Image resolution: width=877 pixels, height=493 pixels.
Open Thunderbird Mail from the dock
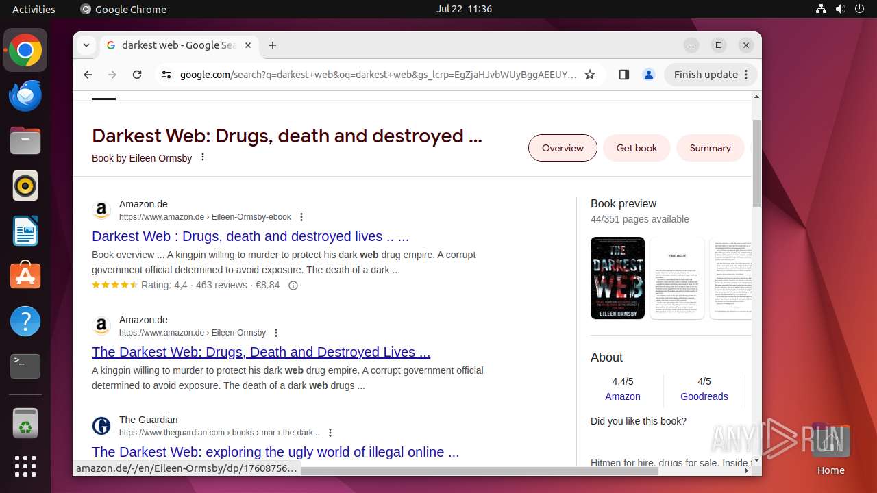click(25, 96)
